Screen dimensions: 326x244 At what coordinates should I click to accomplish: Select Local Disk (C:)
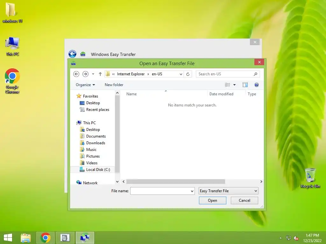[93, 170]
